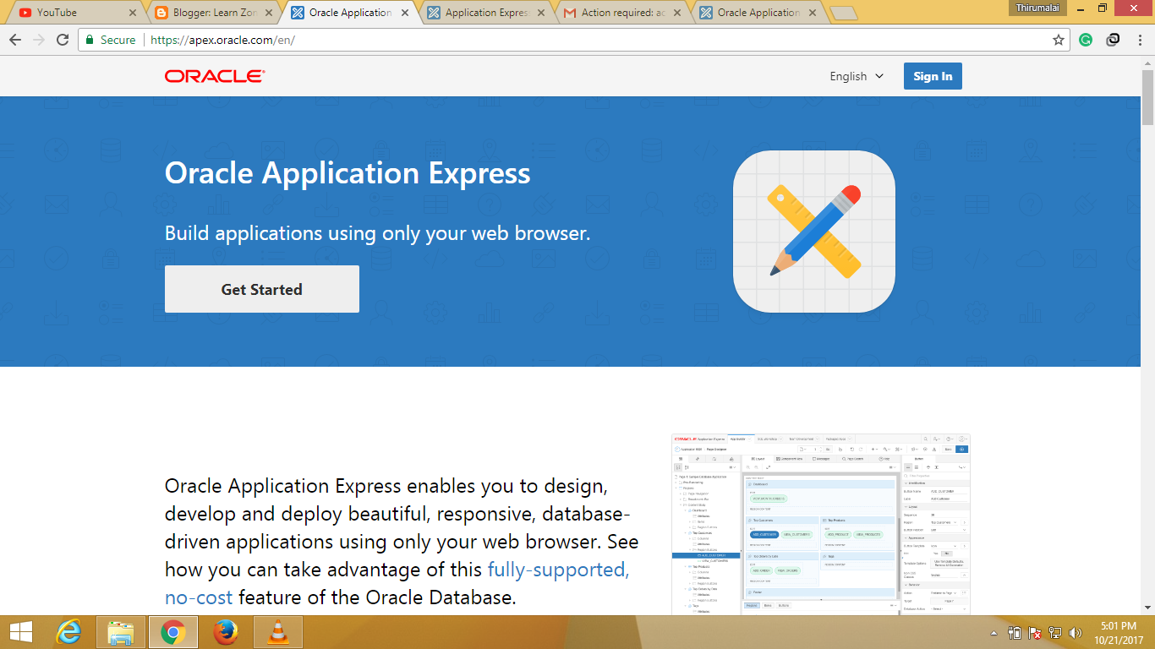Click the scrollbar up arrow

tap(1147, 63)
